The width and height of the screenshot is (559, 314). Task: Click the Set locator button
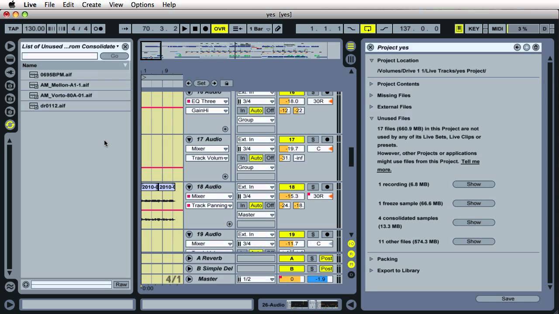coord(201,83)
